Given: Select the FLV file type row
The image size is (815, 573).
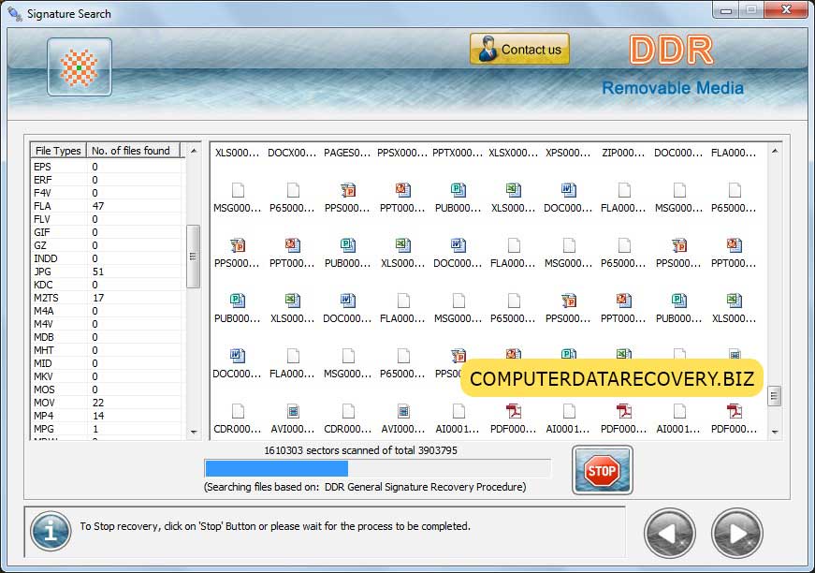Looking at the screenshot, I should (x=107, y=219).
